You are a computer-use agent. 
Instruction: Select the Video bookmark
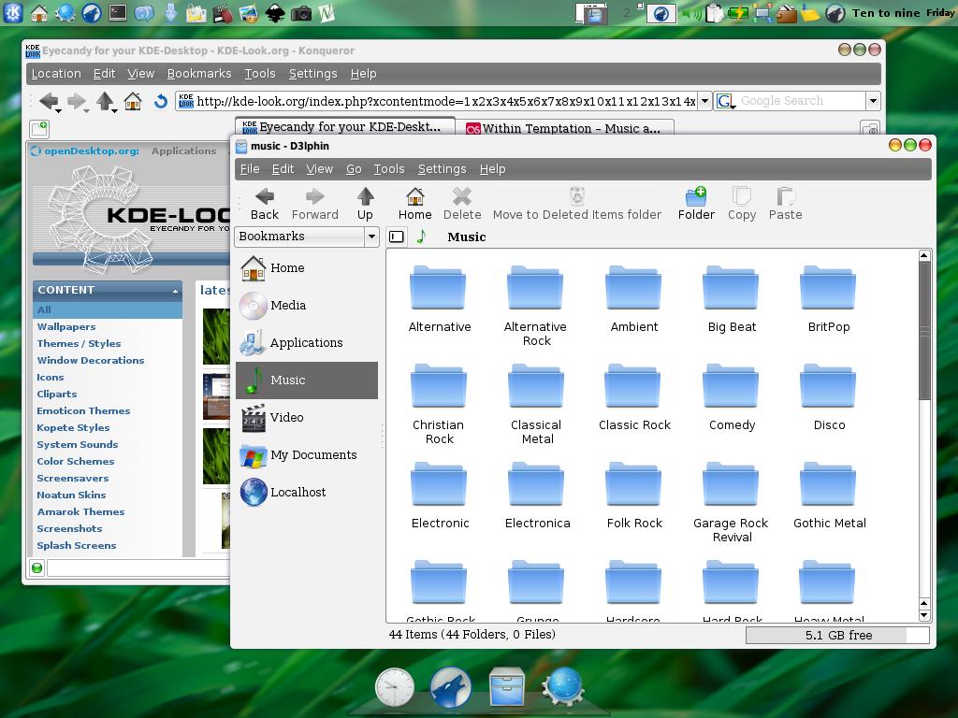(307, 418)
